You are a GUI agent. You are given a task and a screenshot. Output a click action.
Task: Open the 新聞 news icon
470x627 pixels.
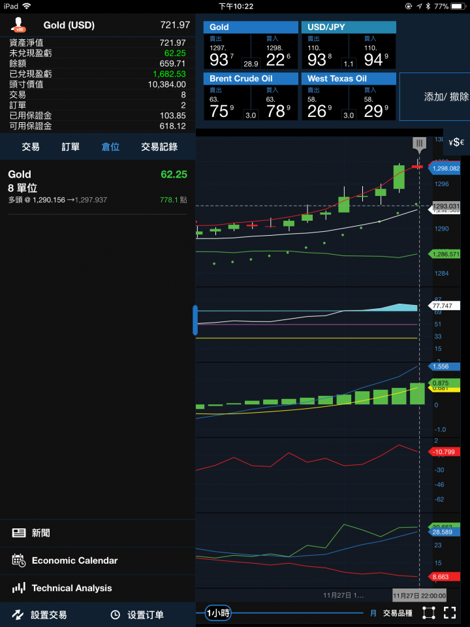click(19, 533)
